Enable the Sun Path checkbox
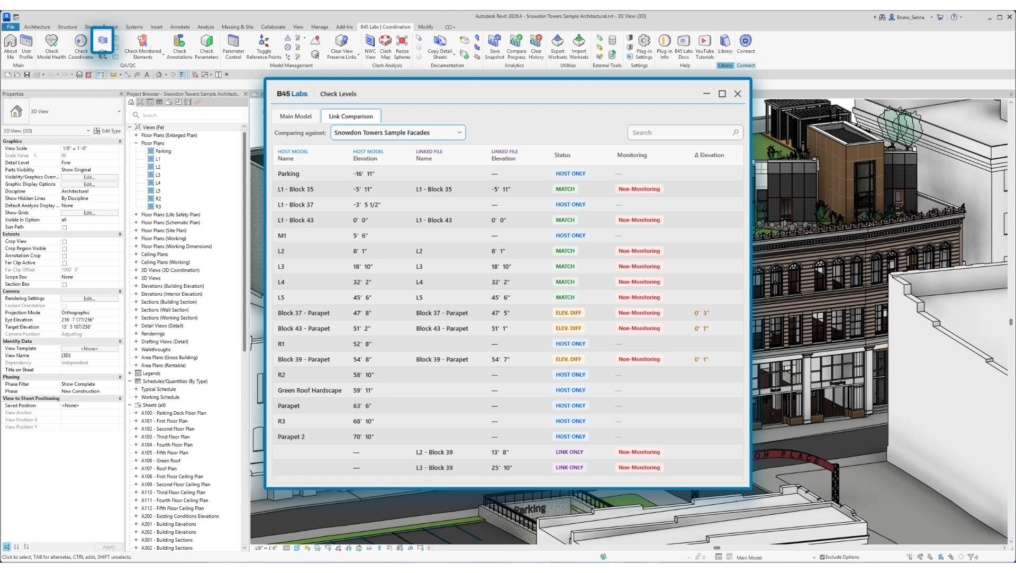1016x573 pixels. [65, 228]
